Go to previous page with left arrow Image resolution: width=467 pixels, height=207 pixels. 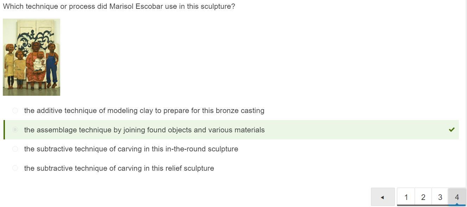coord(383,197)
